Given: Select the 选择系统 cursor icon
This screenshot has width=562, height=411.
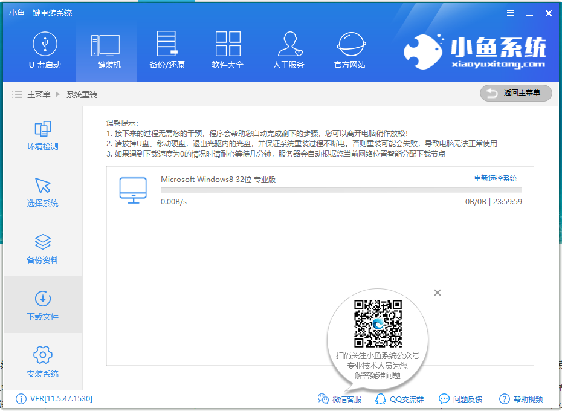Looking at the screenshot, I should [x=43, y=186].
